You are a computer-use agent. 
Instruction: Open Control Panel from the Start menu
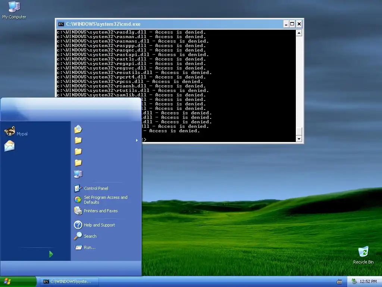(96, 188)
